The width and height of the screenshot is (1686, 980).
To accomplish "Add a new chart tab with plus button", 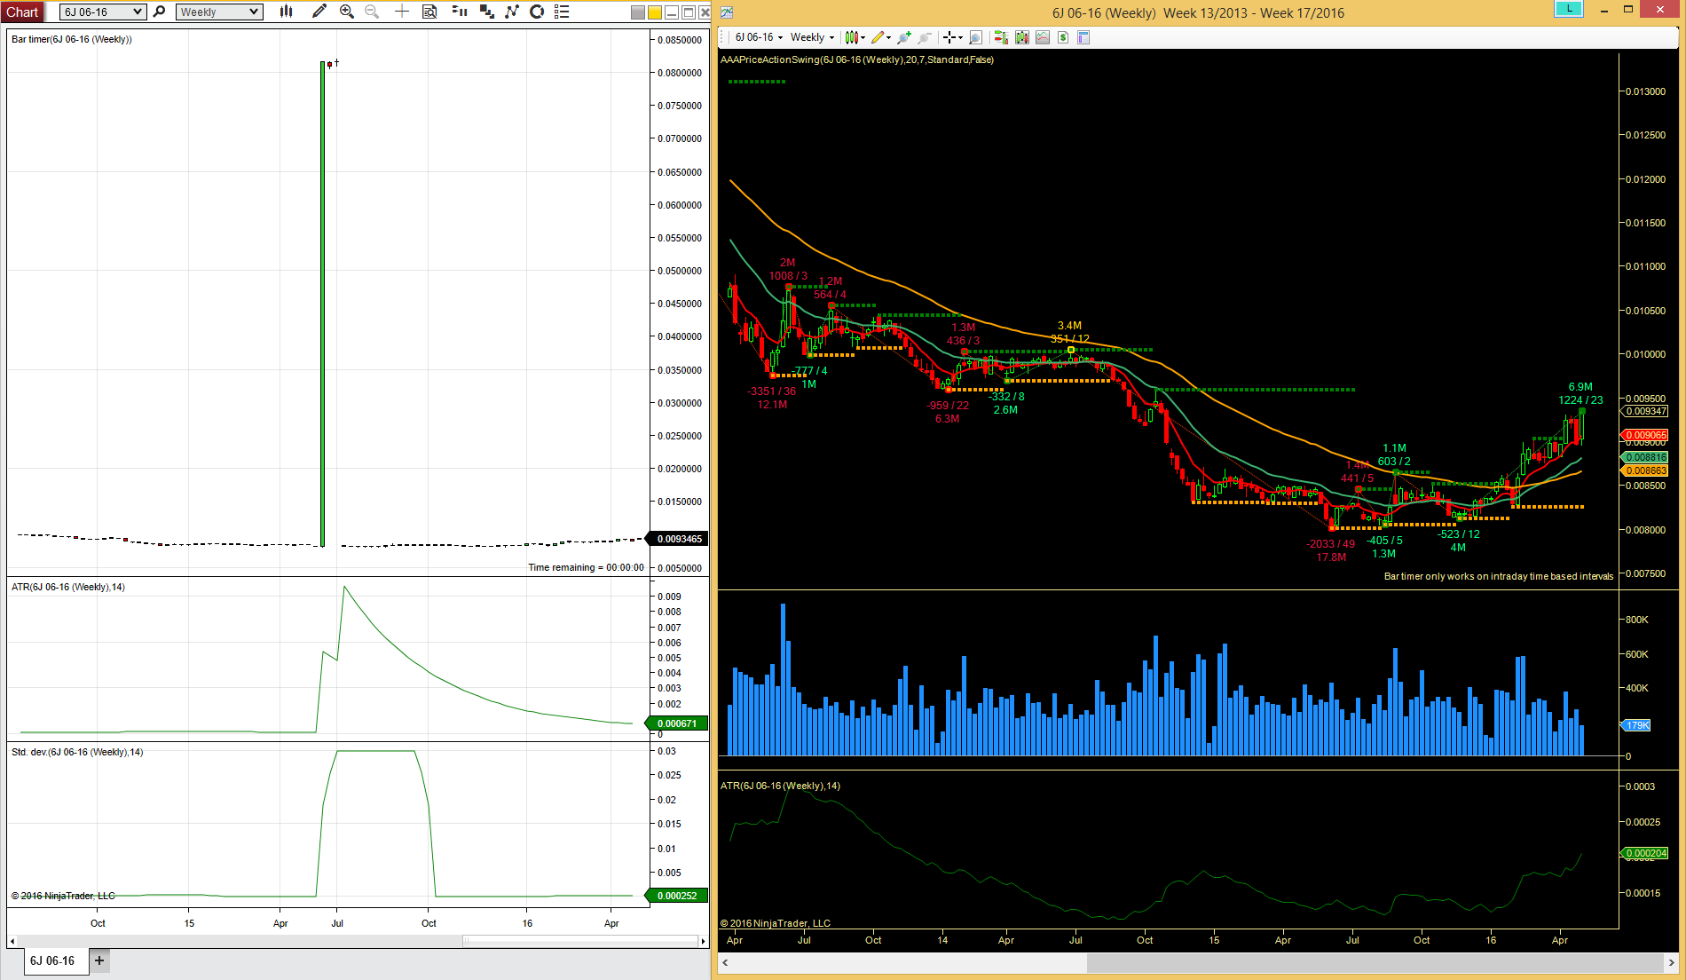I will [x=99, y=960].
